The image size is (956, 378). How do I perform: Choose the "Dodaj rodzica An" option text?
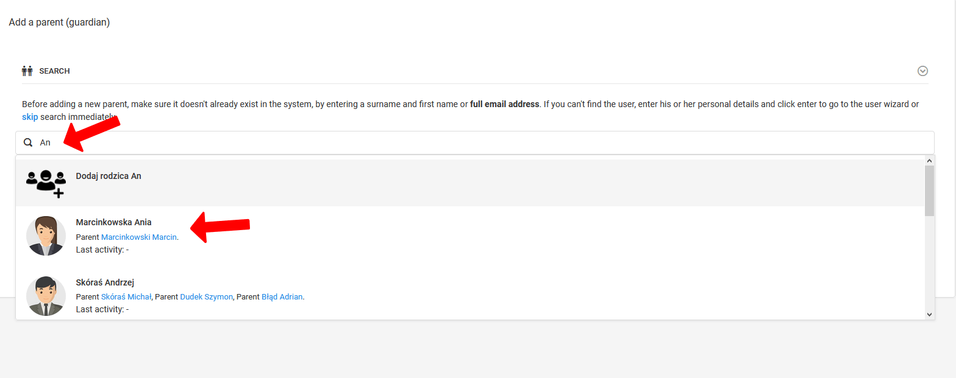[x=109, y=176]
